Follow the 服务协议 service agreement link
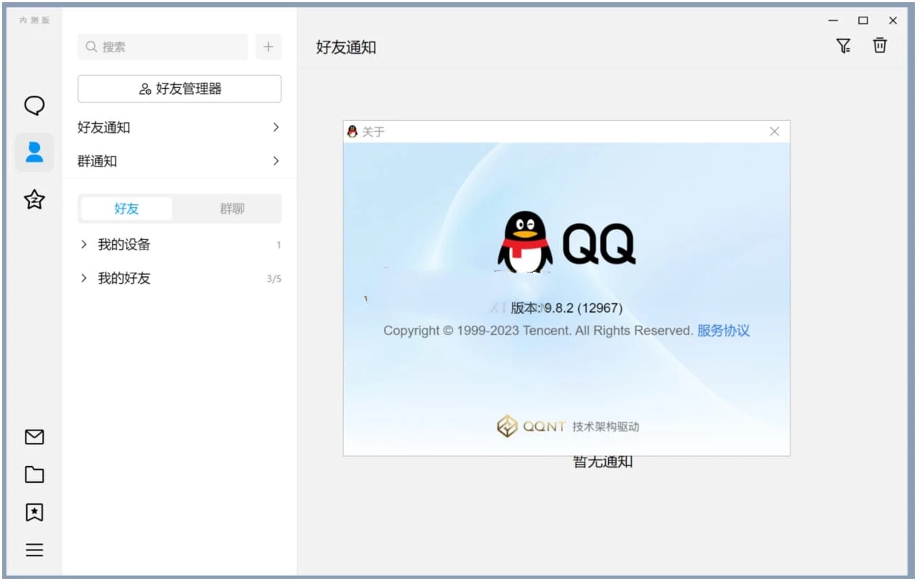Screen dimensions: 917x581 click(x=724, y=330)
